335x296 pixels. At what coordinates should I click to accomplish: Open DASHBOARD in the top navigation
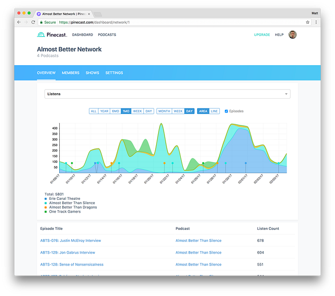click(x=83, y=35)
